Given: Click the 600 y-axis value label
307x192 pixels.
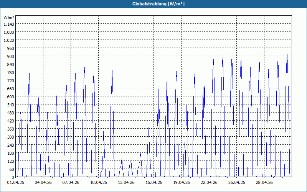Looking at the screenshot, I should pos(11,97).
